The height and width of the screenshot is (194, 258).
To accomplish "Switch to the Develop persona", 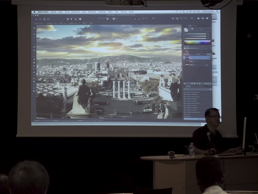I will [45, 19].
